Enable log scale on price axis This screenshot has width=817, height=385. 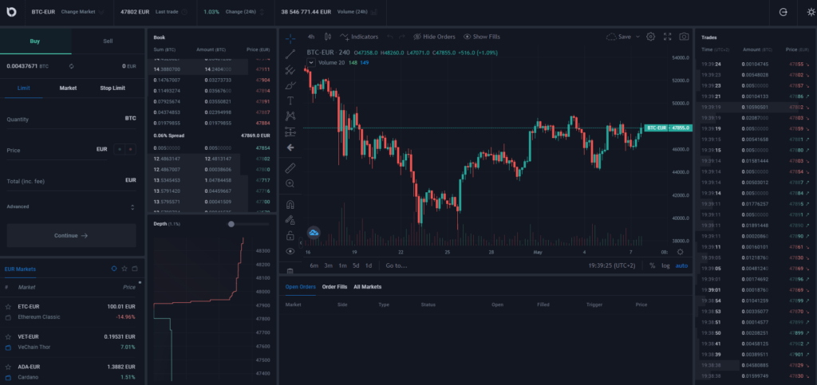point(665,265)
